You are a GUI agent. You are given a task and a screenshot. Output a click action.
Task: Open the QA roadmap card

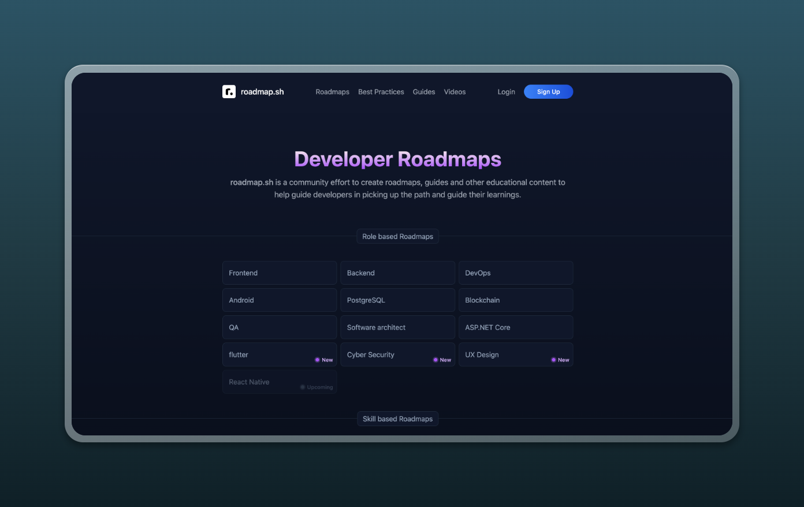point(280,327)
